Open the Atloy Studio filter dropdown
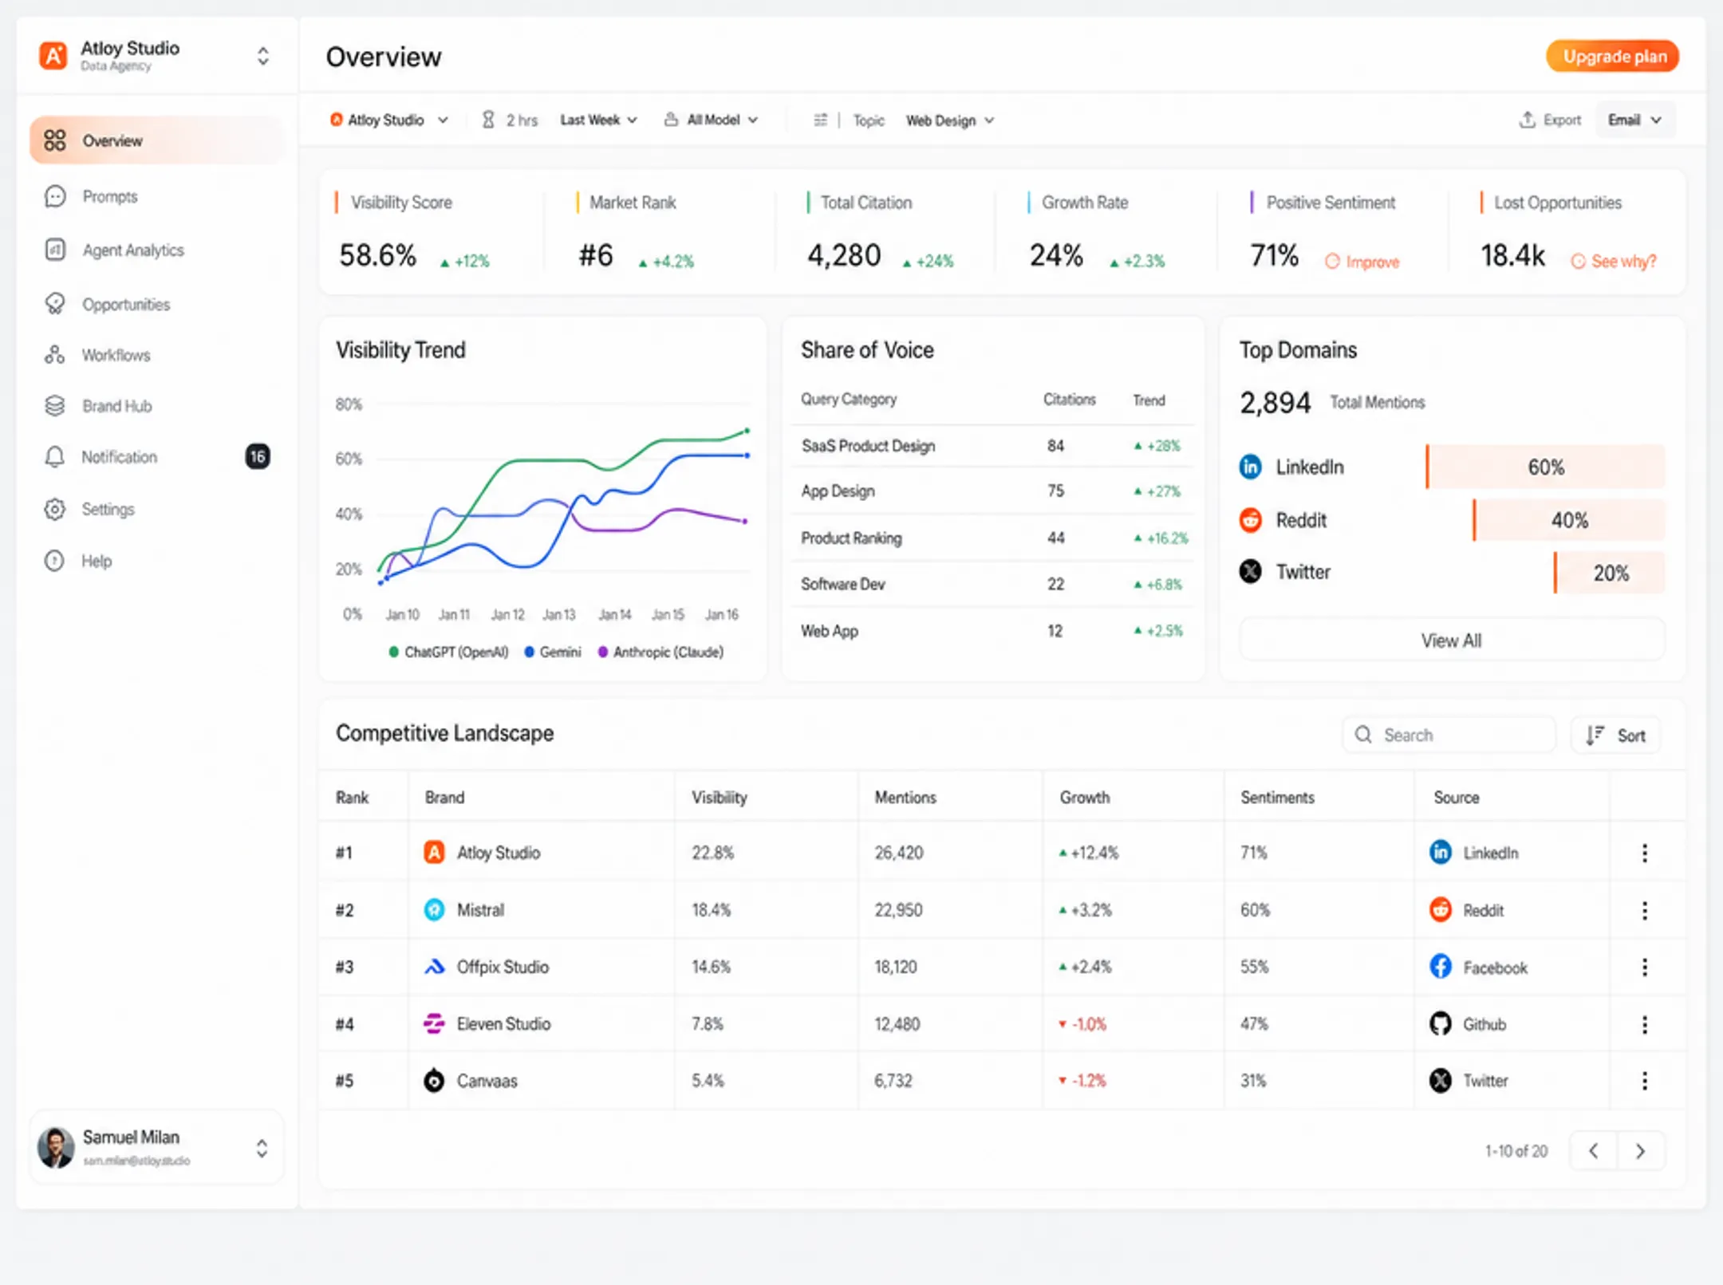The height and width of the screenshot is (1285, 1723). (388, 120)
